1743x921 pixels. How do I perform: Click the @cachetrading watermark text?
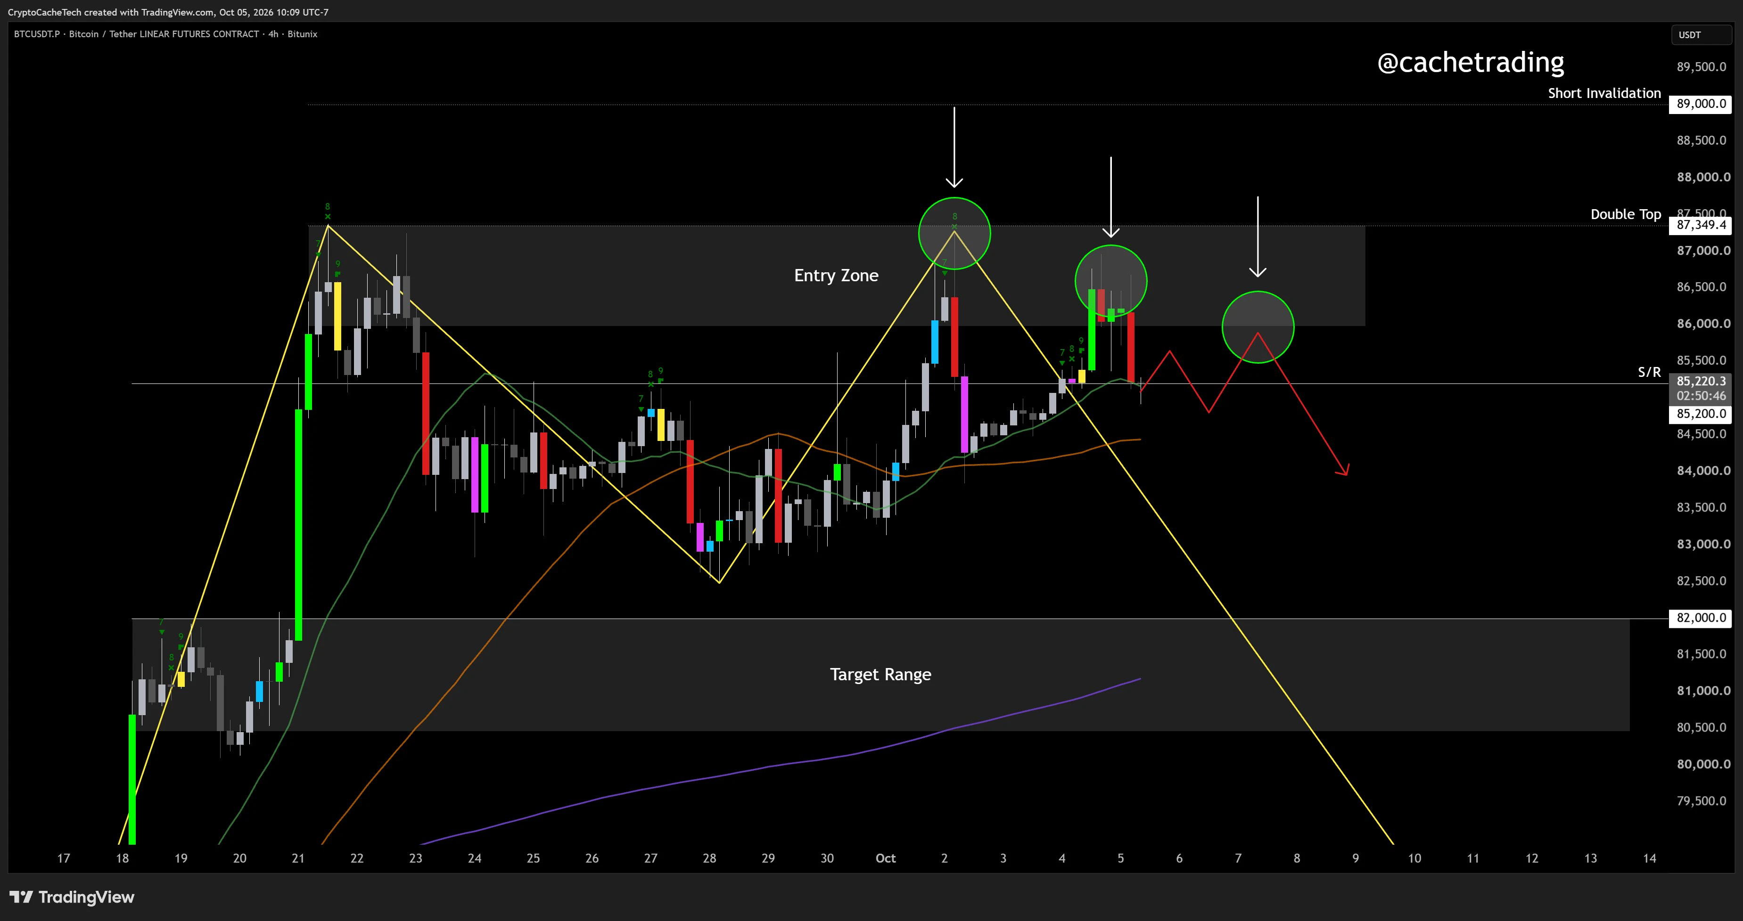point(1470,62)
